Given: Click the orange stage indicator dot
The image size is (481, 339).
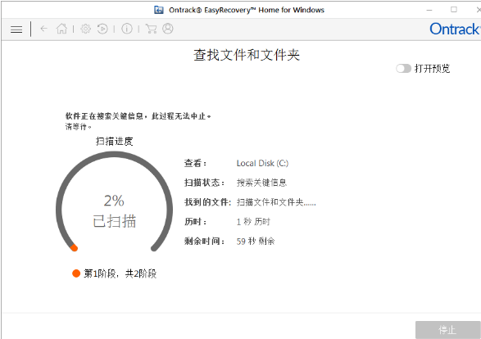Looking at the screenshot, I should pos(76,273).
